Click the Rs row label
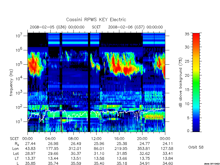 click(x=16, y=144)
